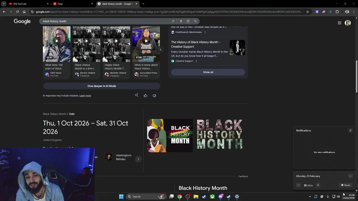Image resolution: width=358 pixels, height=201 pixels.
Task: Open more options for Creative Support result
Action: point(196,61)
